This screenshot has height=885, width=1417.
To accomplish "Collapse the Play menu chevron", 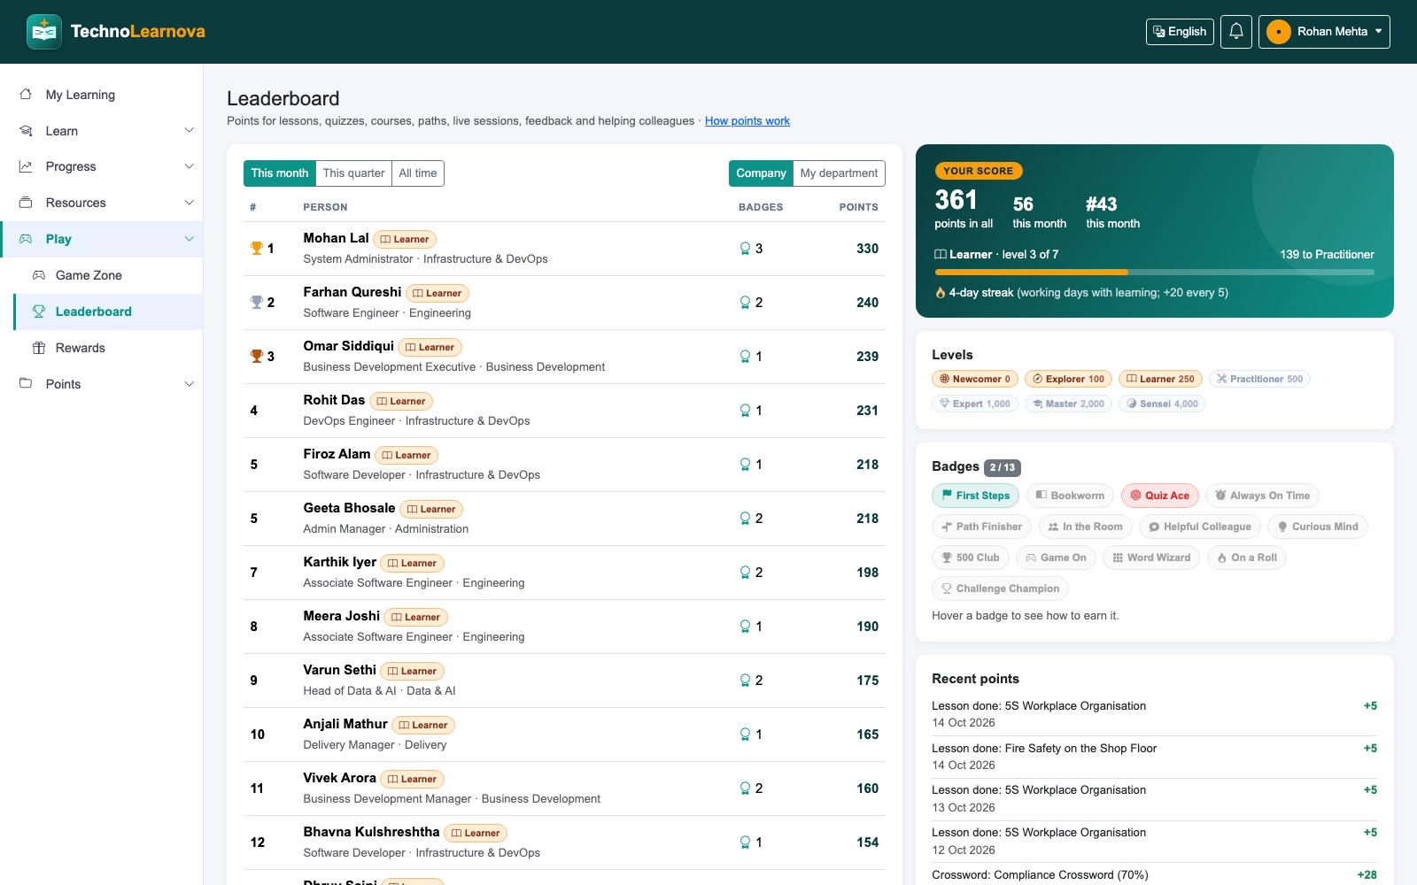I will tap(189, 239).
